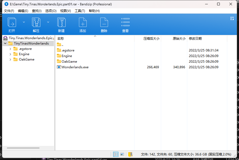Collapse the TinyTinasWonderlands tree node

(5, 43)
